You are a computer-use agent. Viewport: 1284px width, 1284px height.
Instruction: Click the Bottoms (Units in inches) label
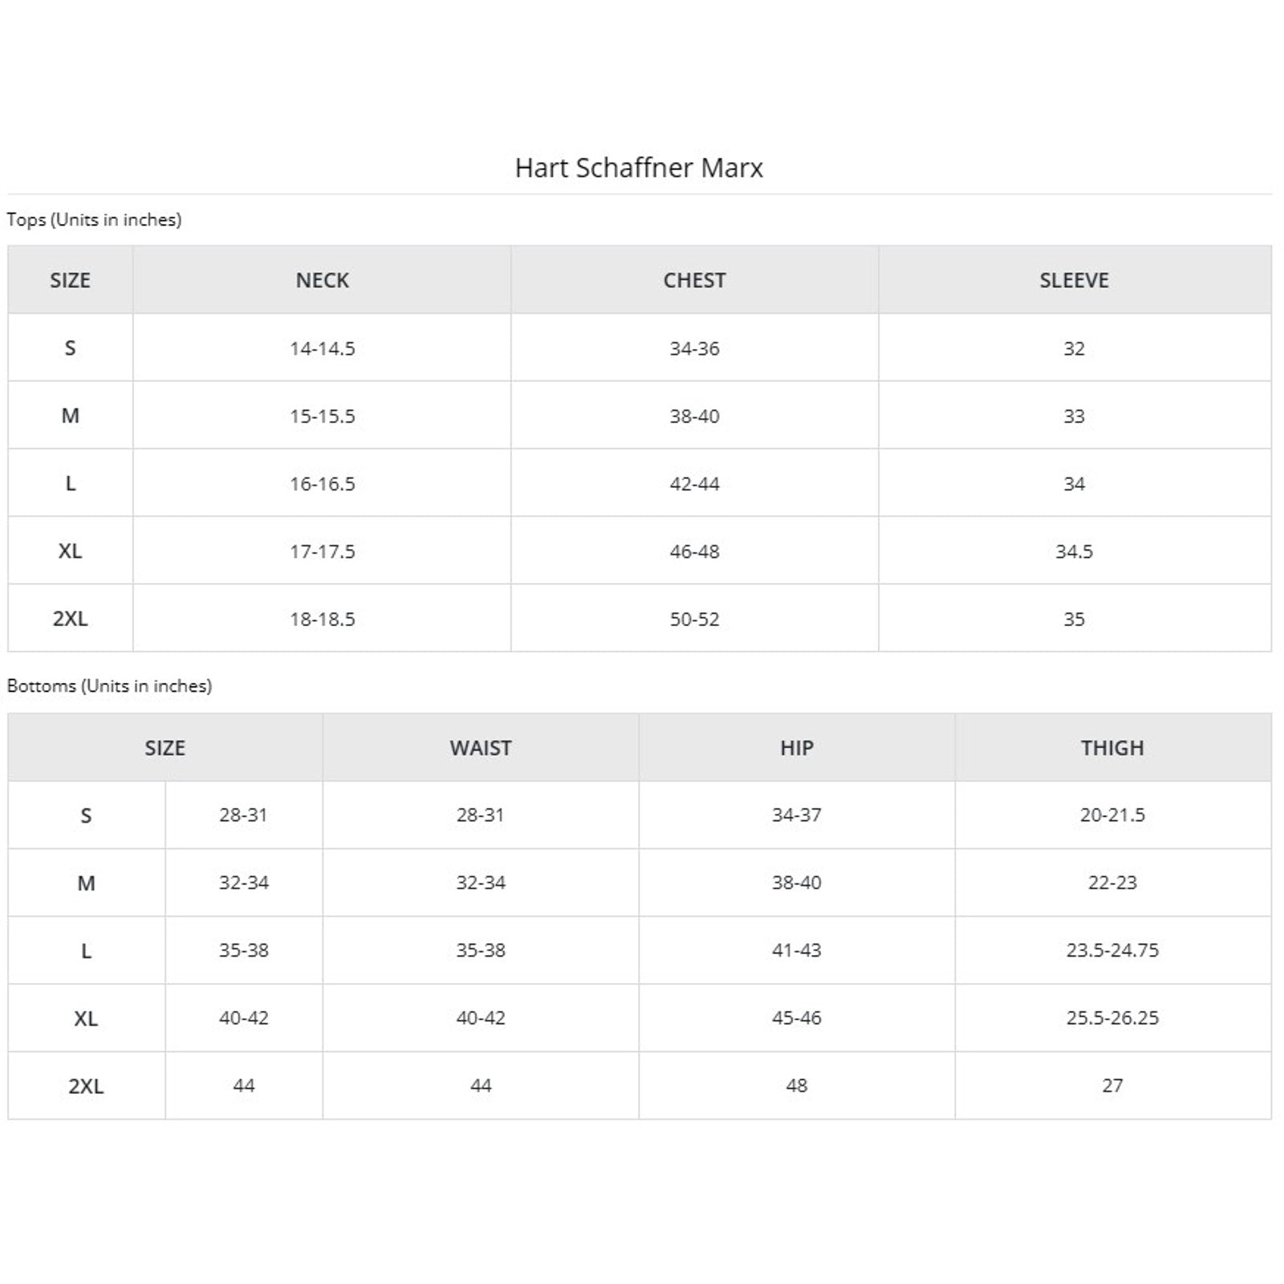[x=109, y=686]
